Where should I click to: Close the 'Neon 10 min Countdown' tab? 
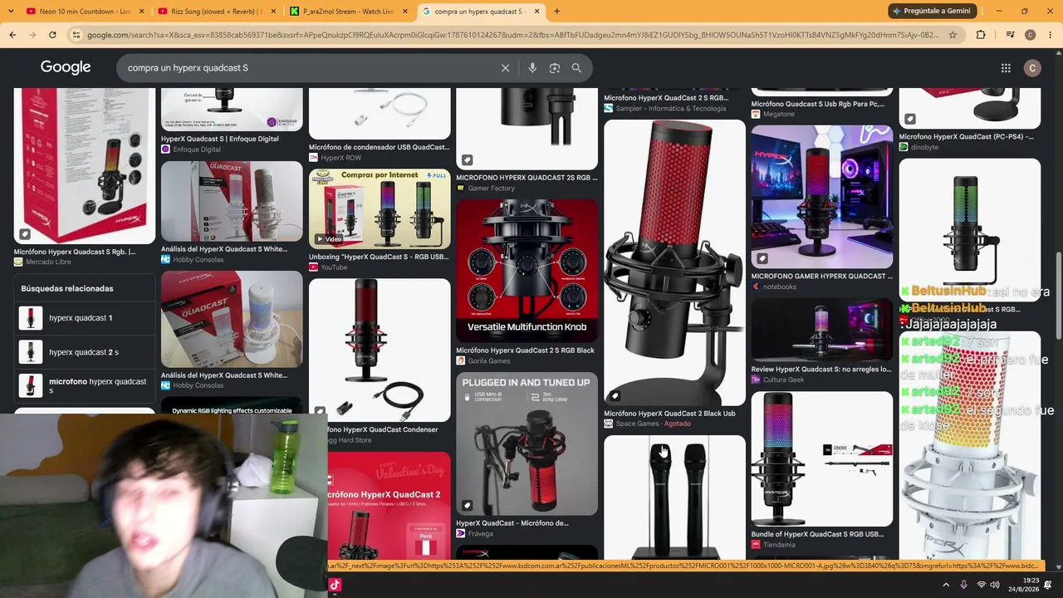coord(141,12)
